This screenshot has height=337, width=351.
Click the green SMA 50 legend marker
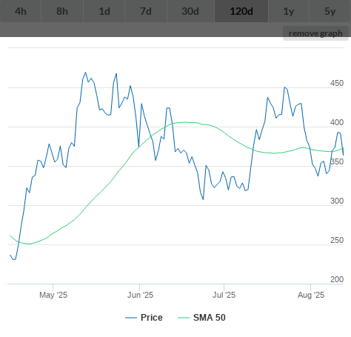coord(184,318)
